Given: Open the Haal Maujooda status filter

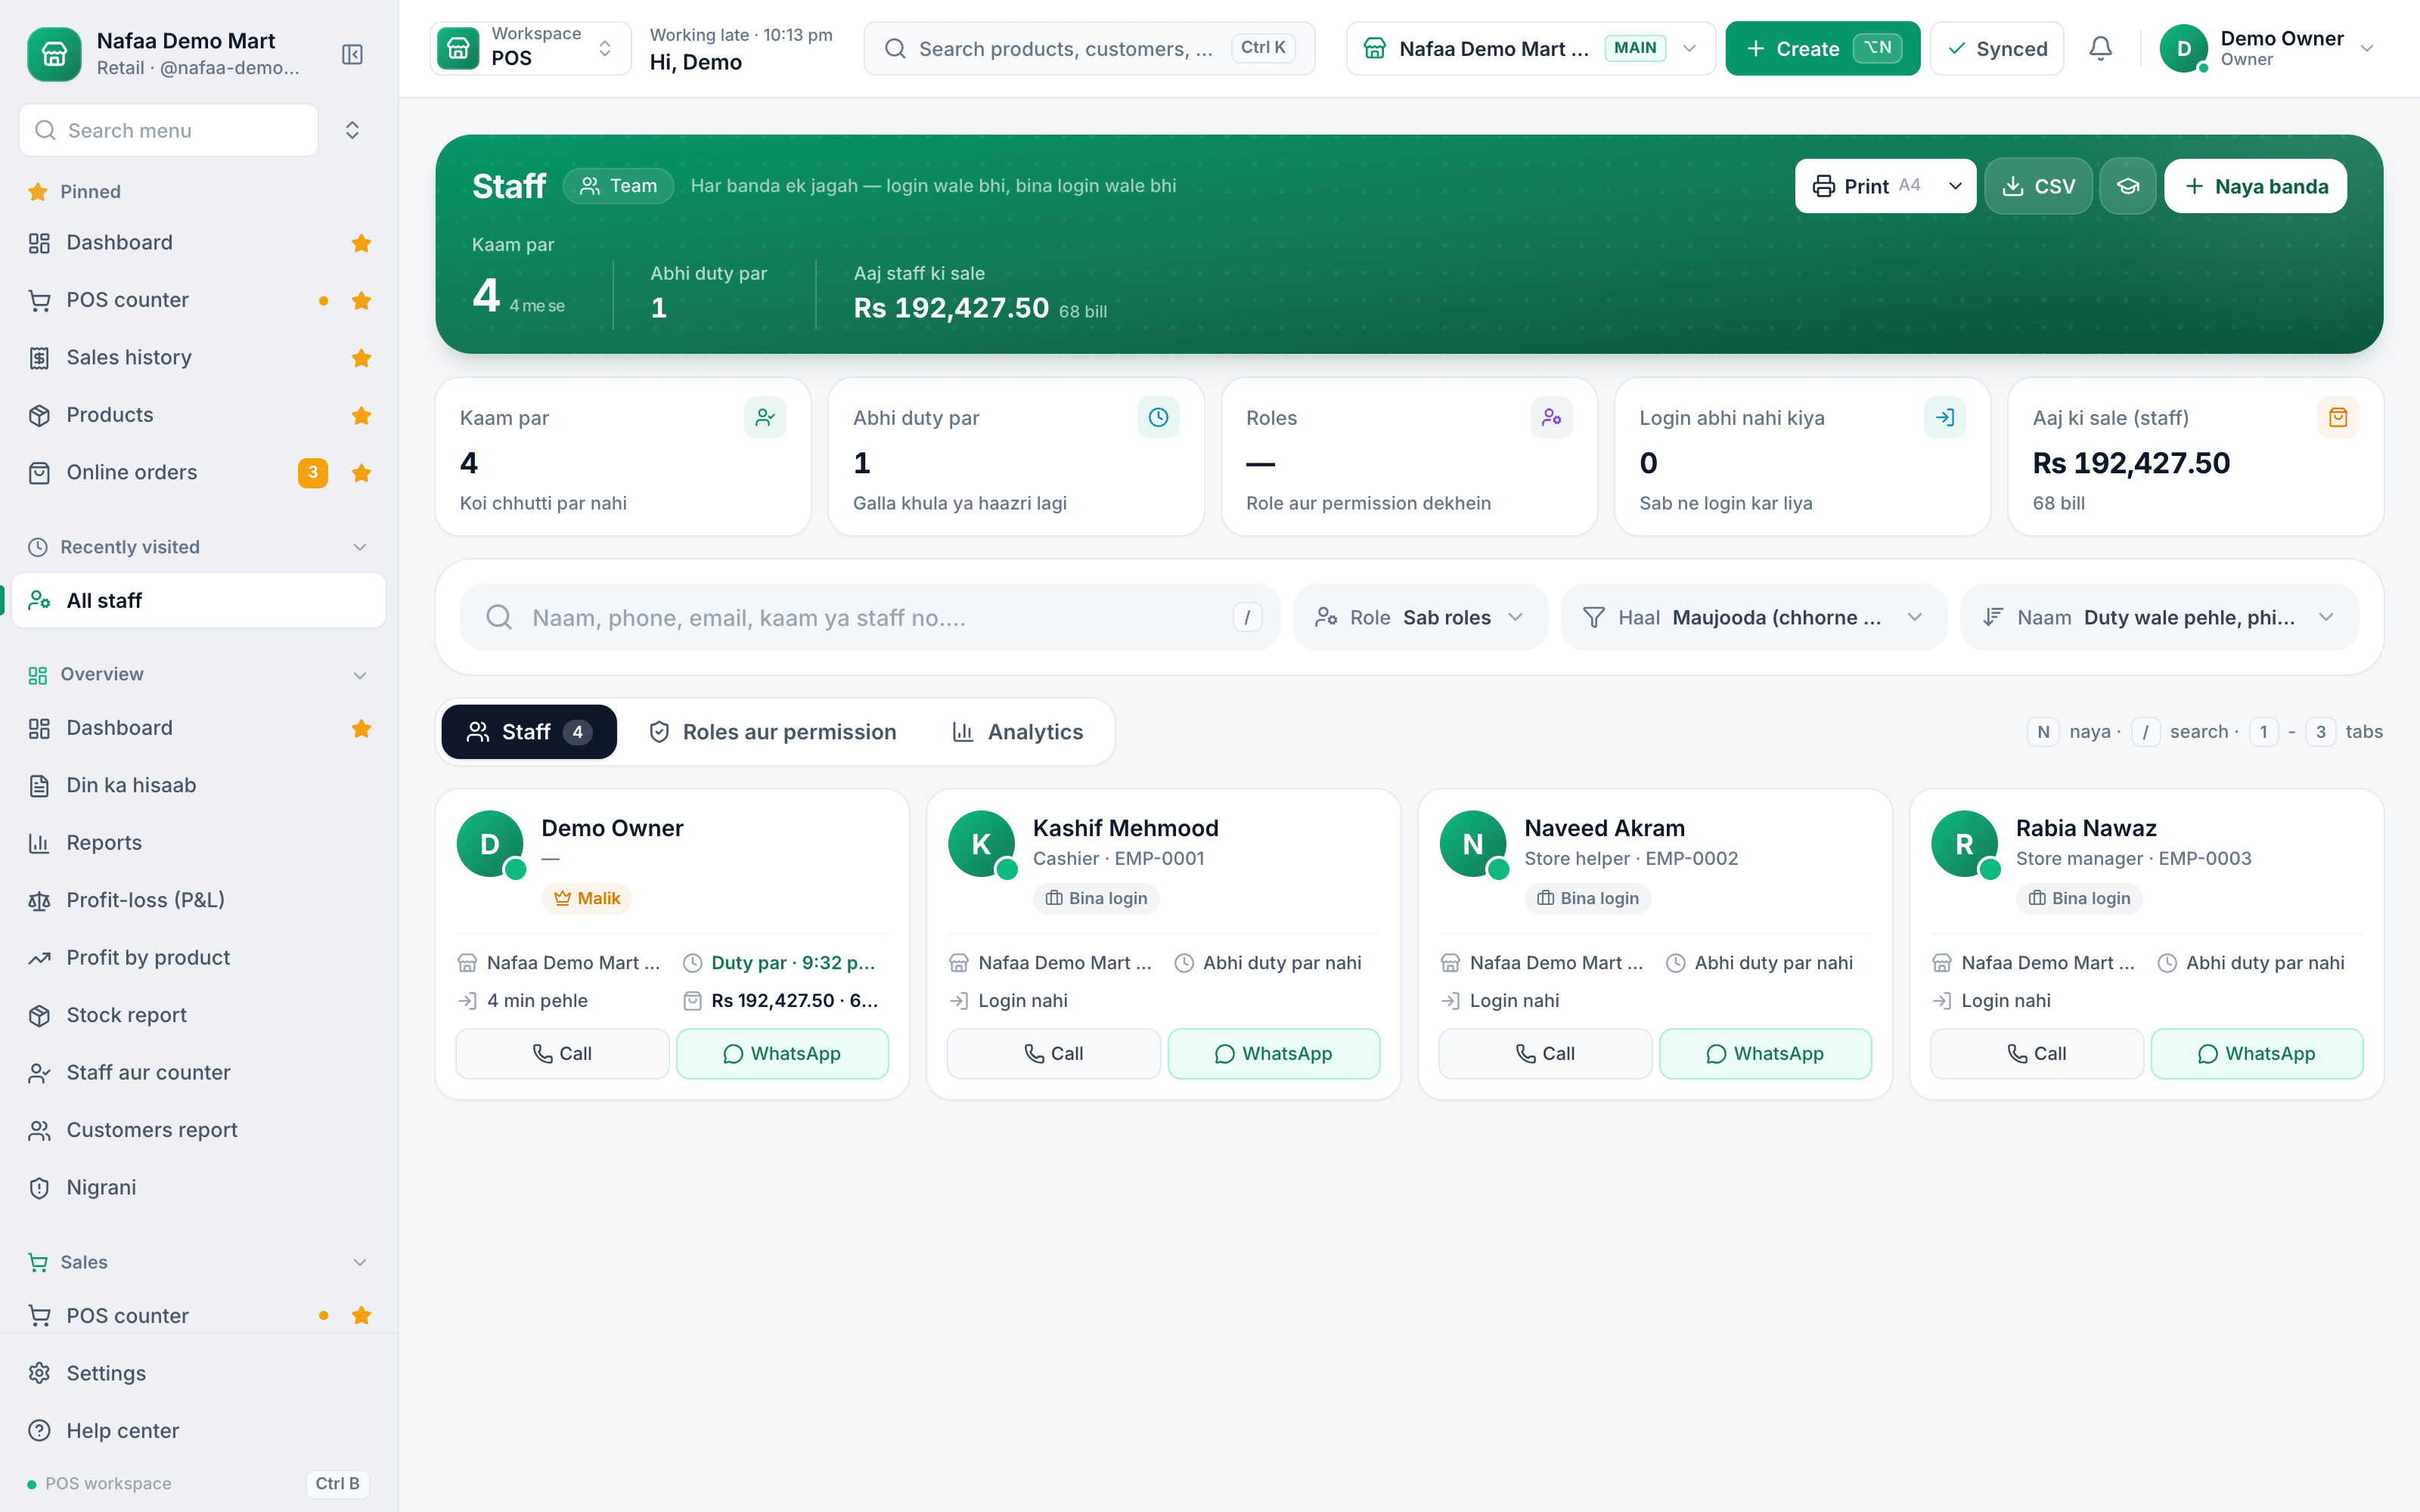Looking at the screenshot, I should [1754, 617].
